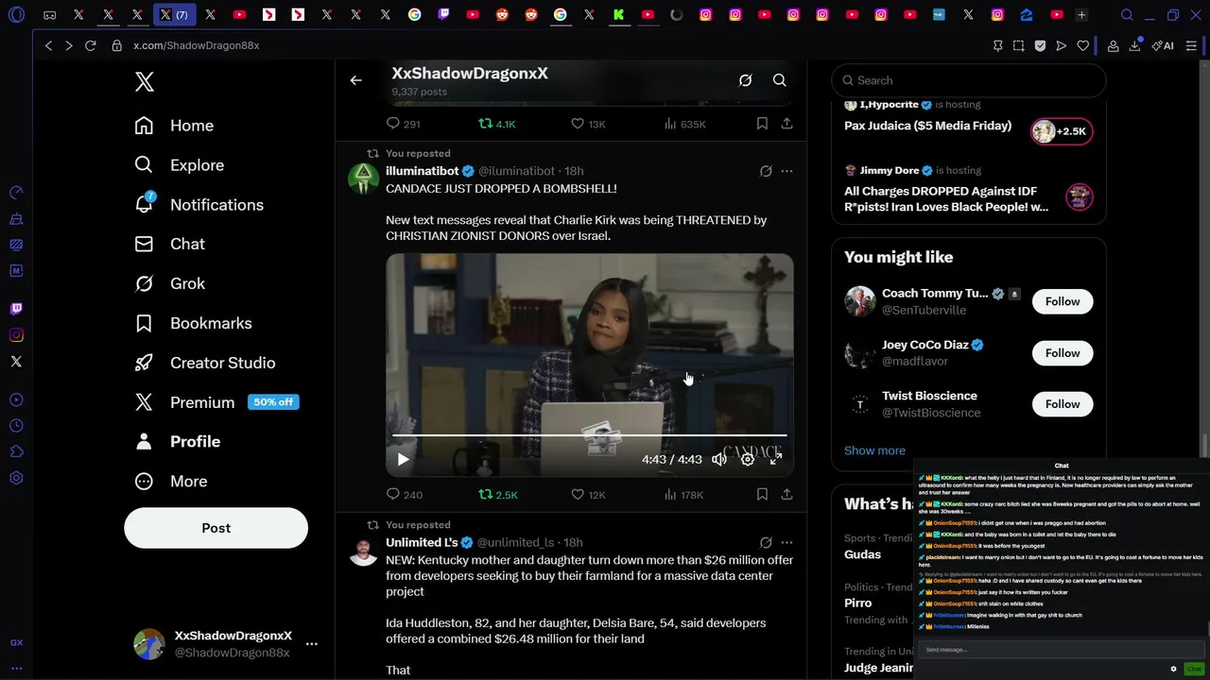Open Instagram in Opera GX sidebar
The height and width of the screenshot is (680, 1210).
16,335
